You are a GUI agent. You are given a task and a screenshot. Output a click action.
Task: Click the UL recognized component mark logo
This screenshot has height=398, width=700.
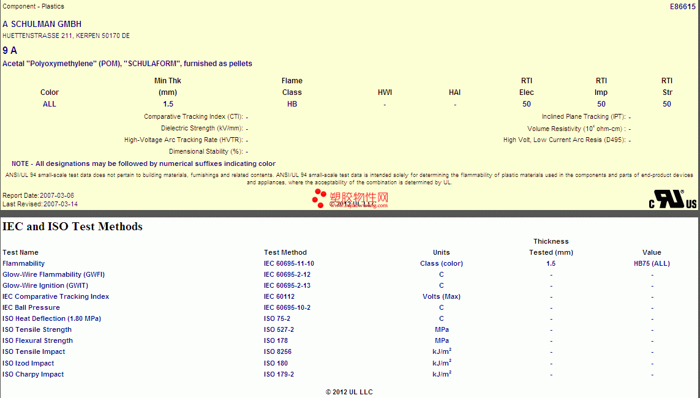(672, 199)
